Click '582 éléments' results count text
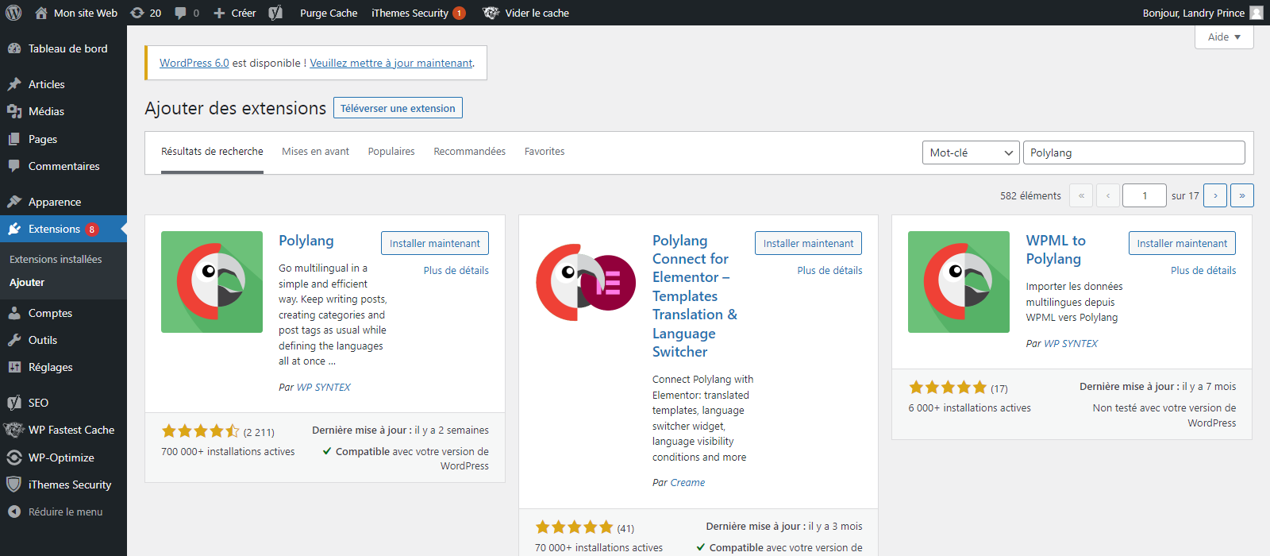Viewport: 1270px width, 556px height. coord(1030,195)
